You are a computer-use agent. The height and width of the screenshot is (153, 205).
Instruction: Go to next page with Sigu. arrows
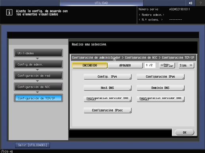pyautogui.click(x=186, y=65)
